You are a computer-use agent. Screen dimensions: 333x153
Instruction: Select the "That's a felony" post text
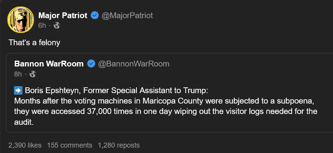35,42
